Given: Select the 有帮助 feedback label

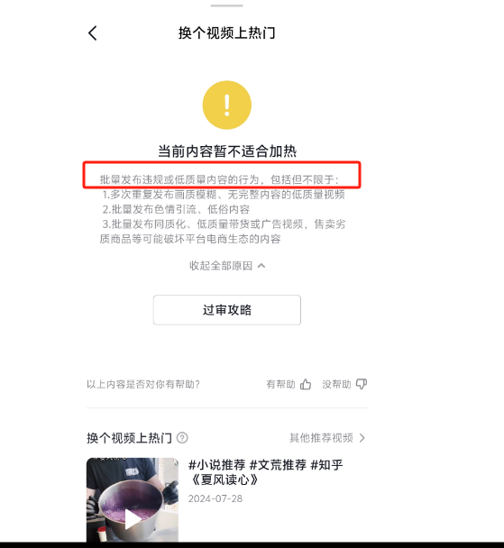Looking at the screenshot, I should (x=280, y=384).
